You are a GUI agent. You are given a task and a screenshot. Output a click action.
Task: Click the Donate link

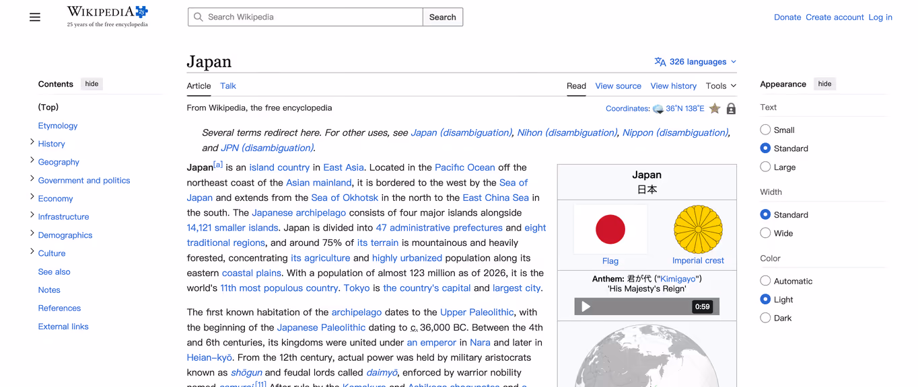tap(787, 17)
